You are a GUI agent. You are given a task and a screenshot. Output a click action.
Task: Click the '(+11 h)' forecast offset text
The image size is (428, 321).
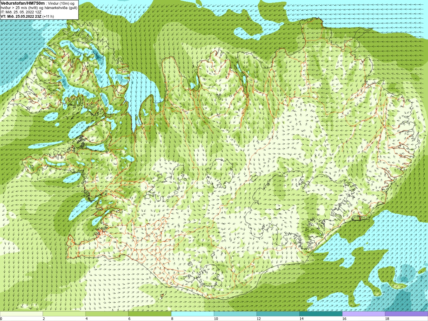[x=48, y=16]
